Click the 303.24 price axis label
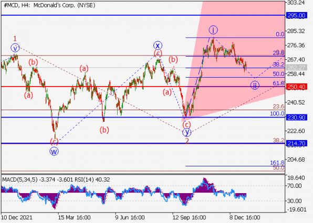313x223 pixels. click(296, 3)
